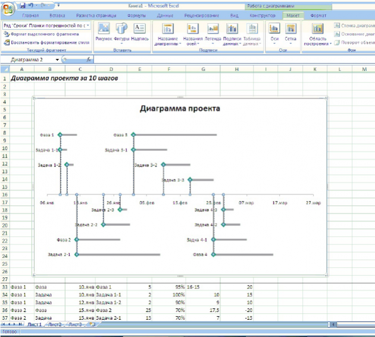Click the Office button logo
This screenshot has width=375, height=337.
point(8,10)
